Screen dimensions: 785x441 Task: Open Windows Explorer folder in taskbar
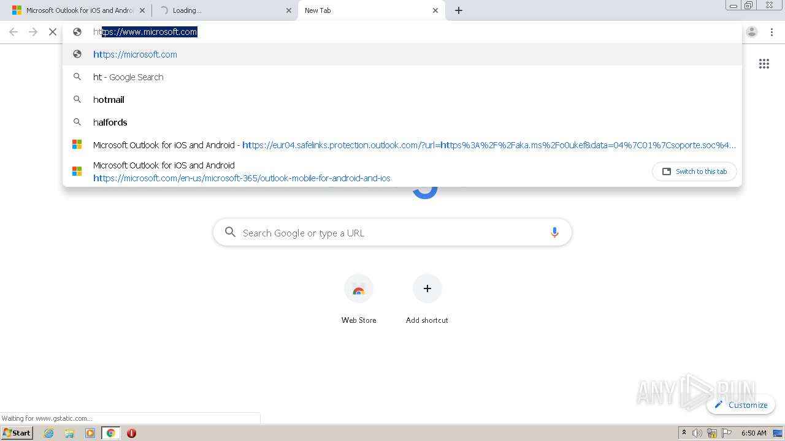[x=69, y=433]
